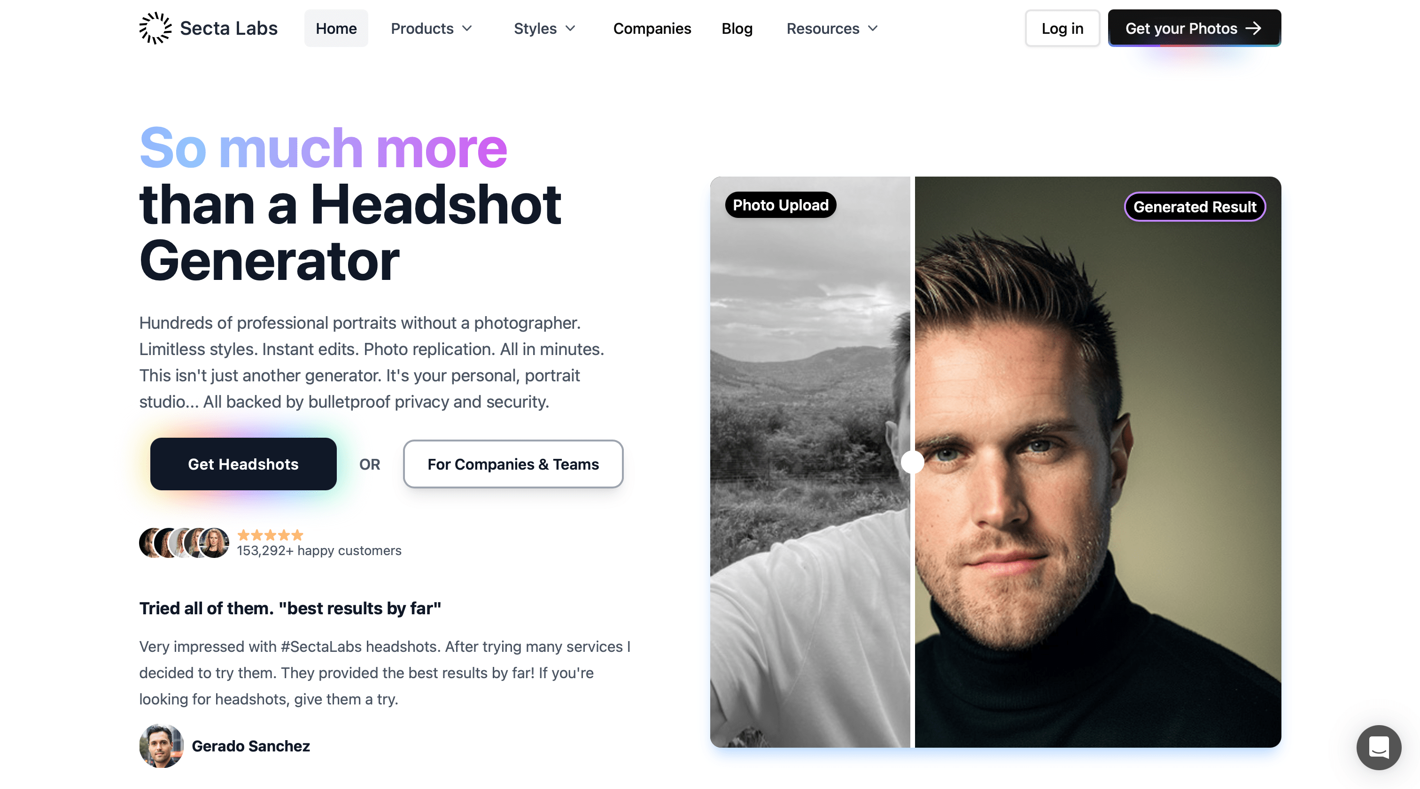
Task: Click the happy customers avatar group
Action: click(x=184, y=543)
